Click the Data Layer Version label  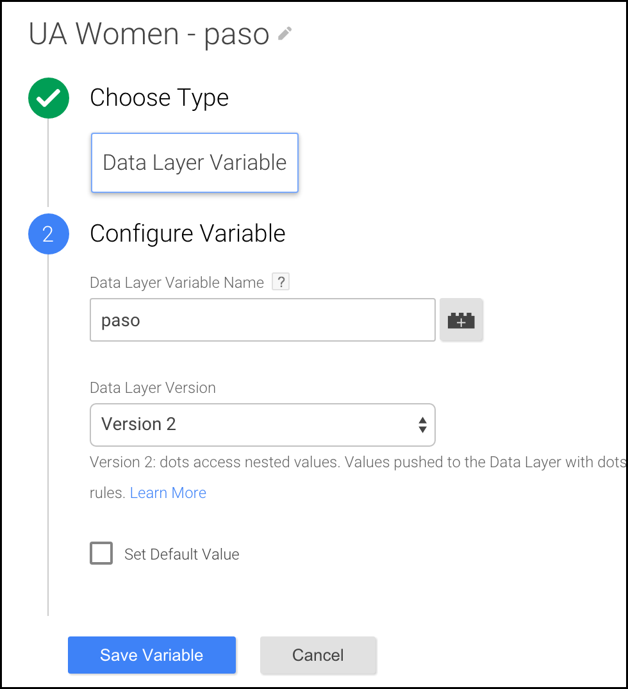click(153, 388)
